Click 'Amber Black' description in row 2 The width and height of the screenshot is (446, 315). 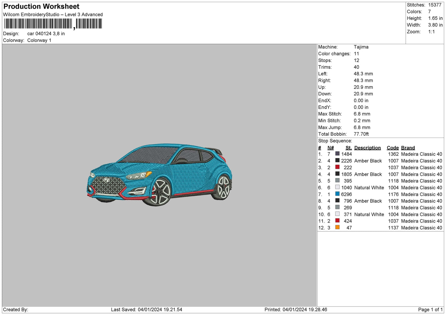pos(368,161)
